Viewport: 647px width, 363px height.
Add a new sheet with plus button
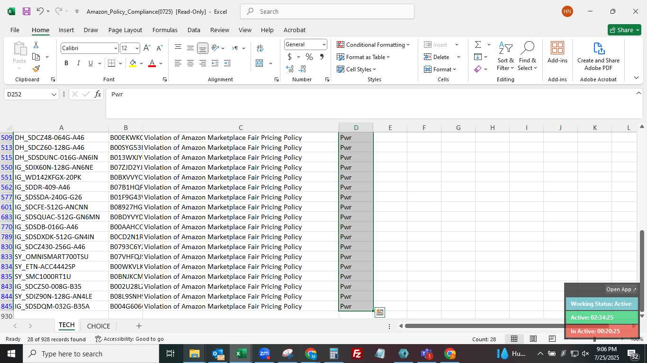(139, 326)
